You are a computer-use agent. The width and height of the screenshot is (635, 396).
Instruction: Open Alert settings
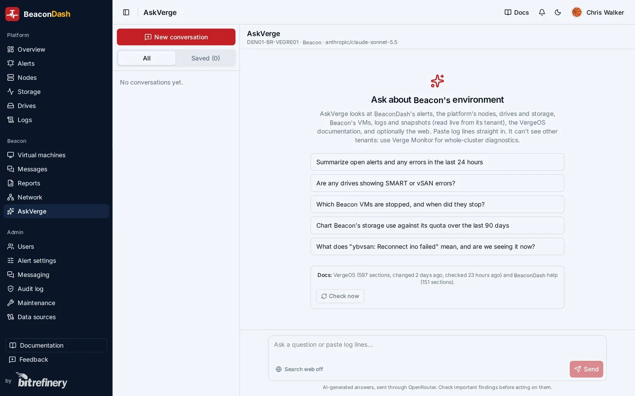pyautogui.click(x=56, y=261)
